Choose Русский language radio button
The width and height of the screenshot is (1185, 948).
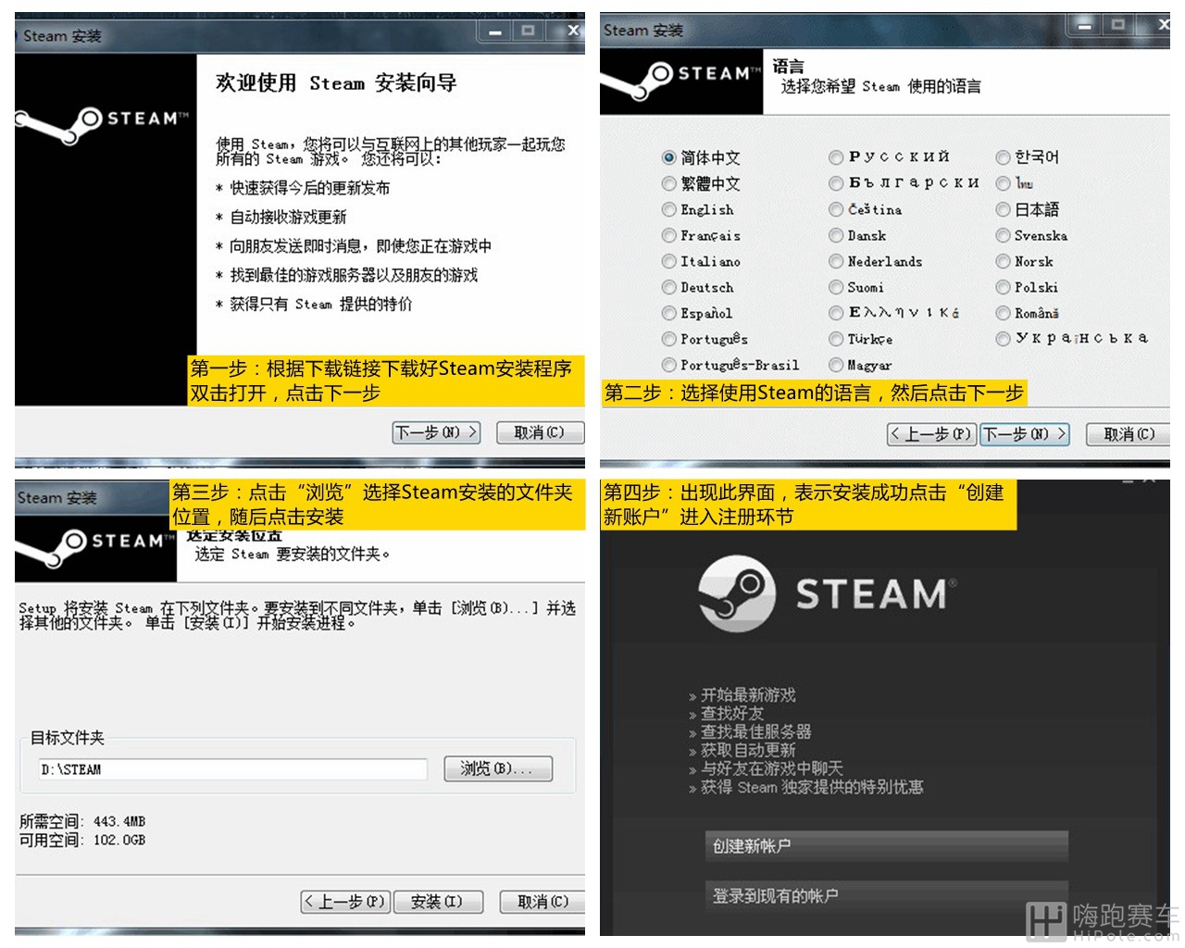[x=836, y=157]
